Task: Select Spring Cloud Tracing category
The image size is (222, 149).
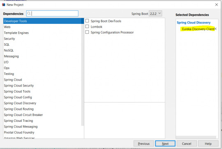Action: point(42,121)
